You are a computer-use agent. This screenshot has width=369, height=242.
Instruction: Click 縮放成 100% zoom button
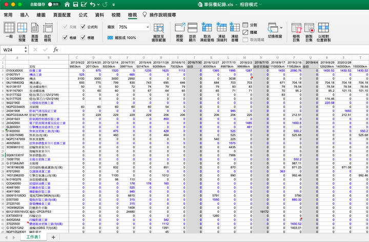pyautogui.click(x=121, y=37)
